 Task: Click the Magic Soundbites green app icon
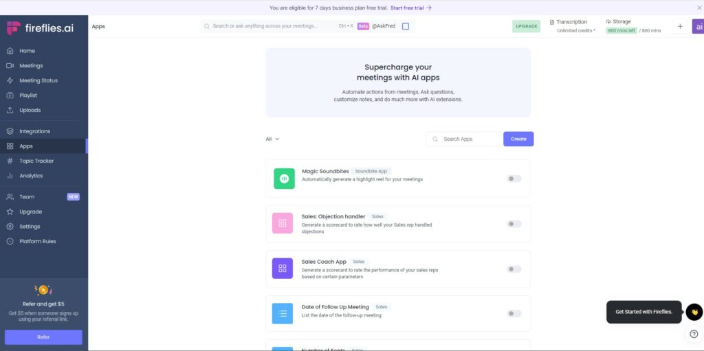click(x=284, y=179)
